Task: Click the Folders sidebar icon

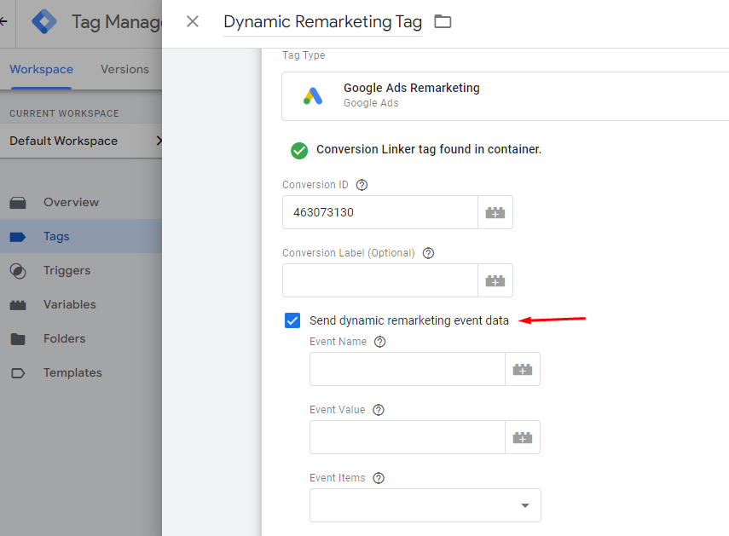Action: pos(18,339)
